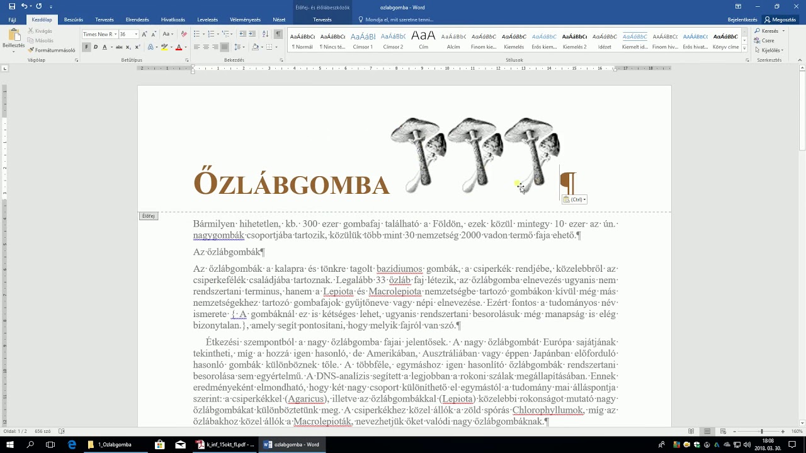
Task: Toggle justify alignment
Action: click(225, 47)
